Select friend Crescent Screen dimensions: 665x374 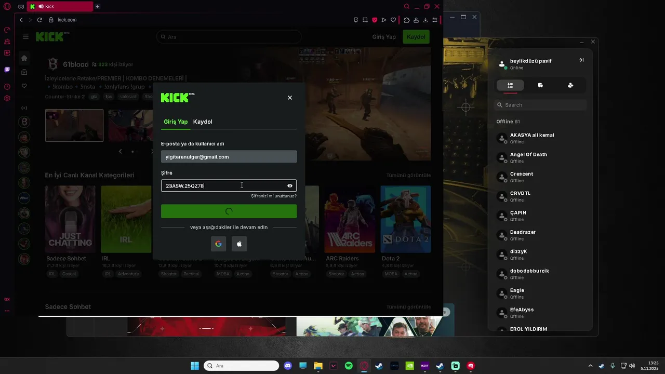click(540, 177)
